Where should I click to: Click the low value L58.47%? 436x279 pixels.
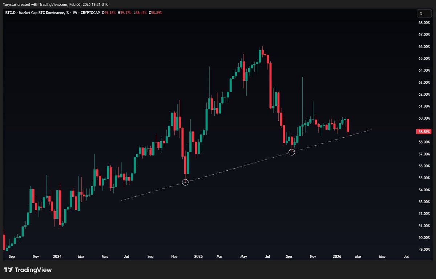(140, 13)
